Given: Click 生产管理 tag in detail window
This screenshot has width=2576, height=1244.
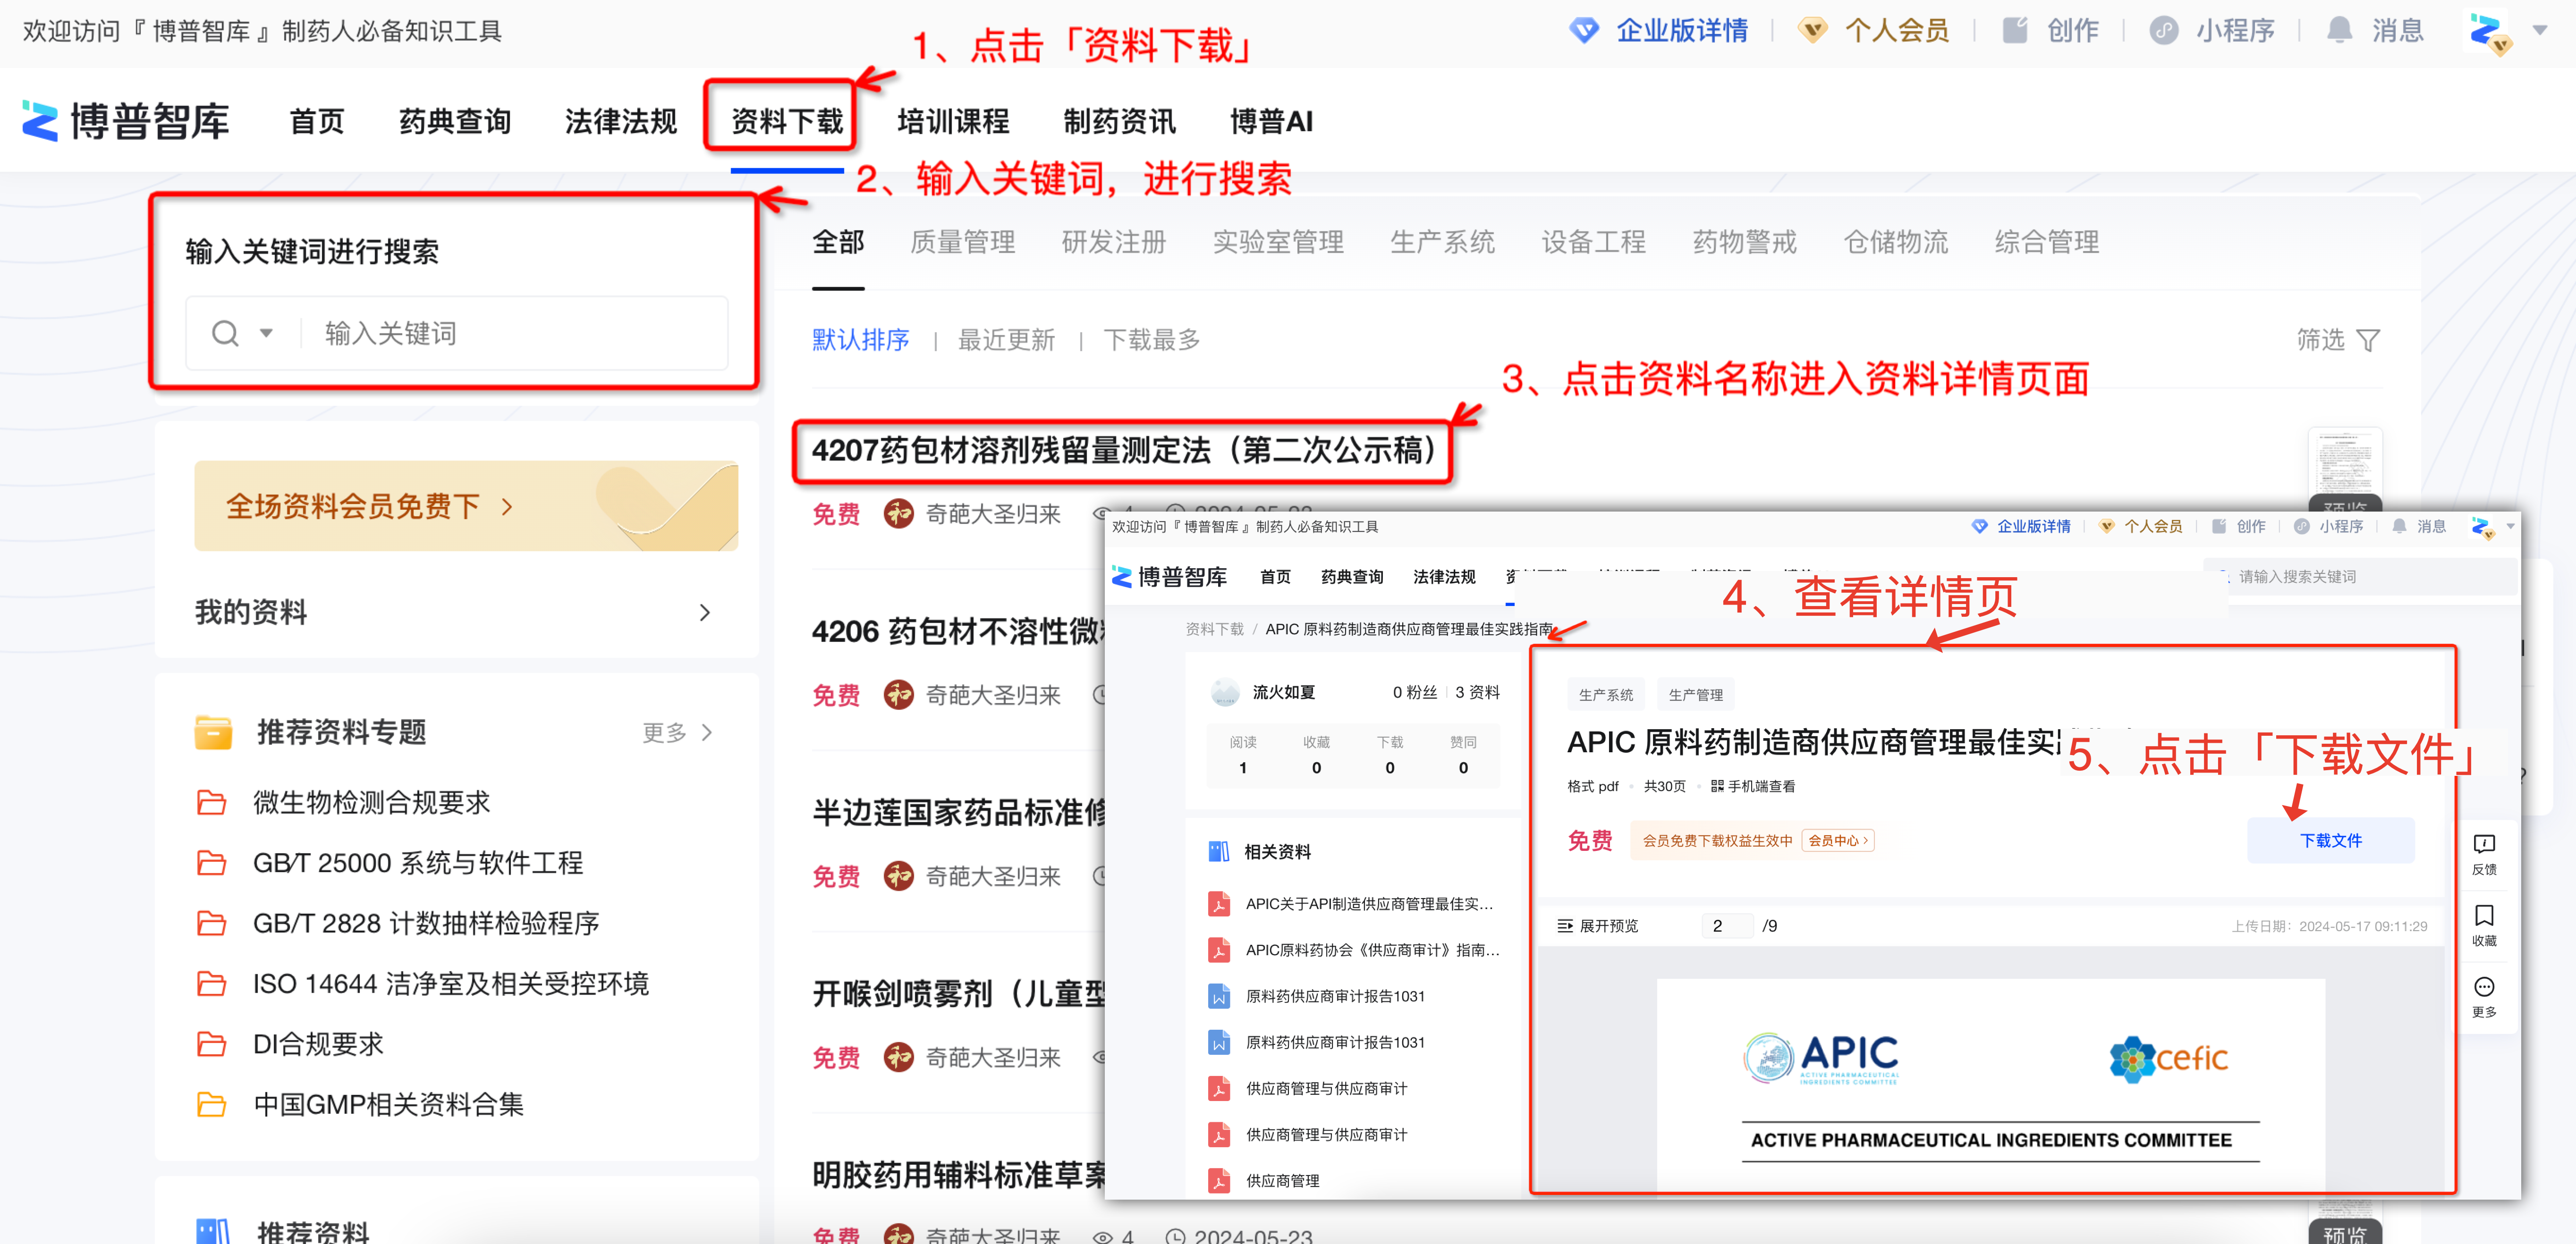Looking at the screenshot, I should point(1695,695).
